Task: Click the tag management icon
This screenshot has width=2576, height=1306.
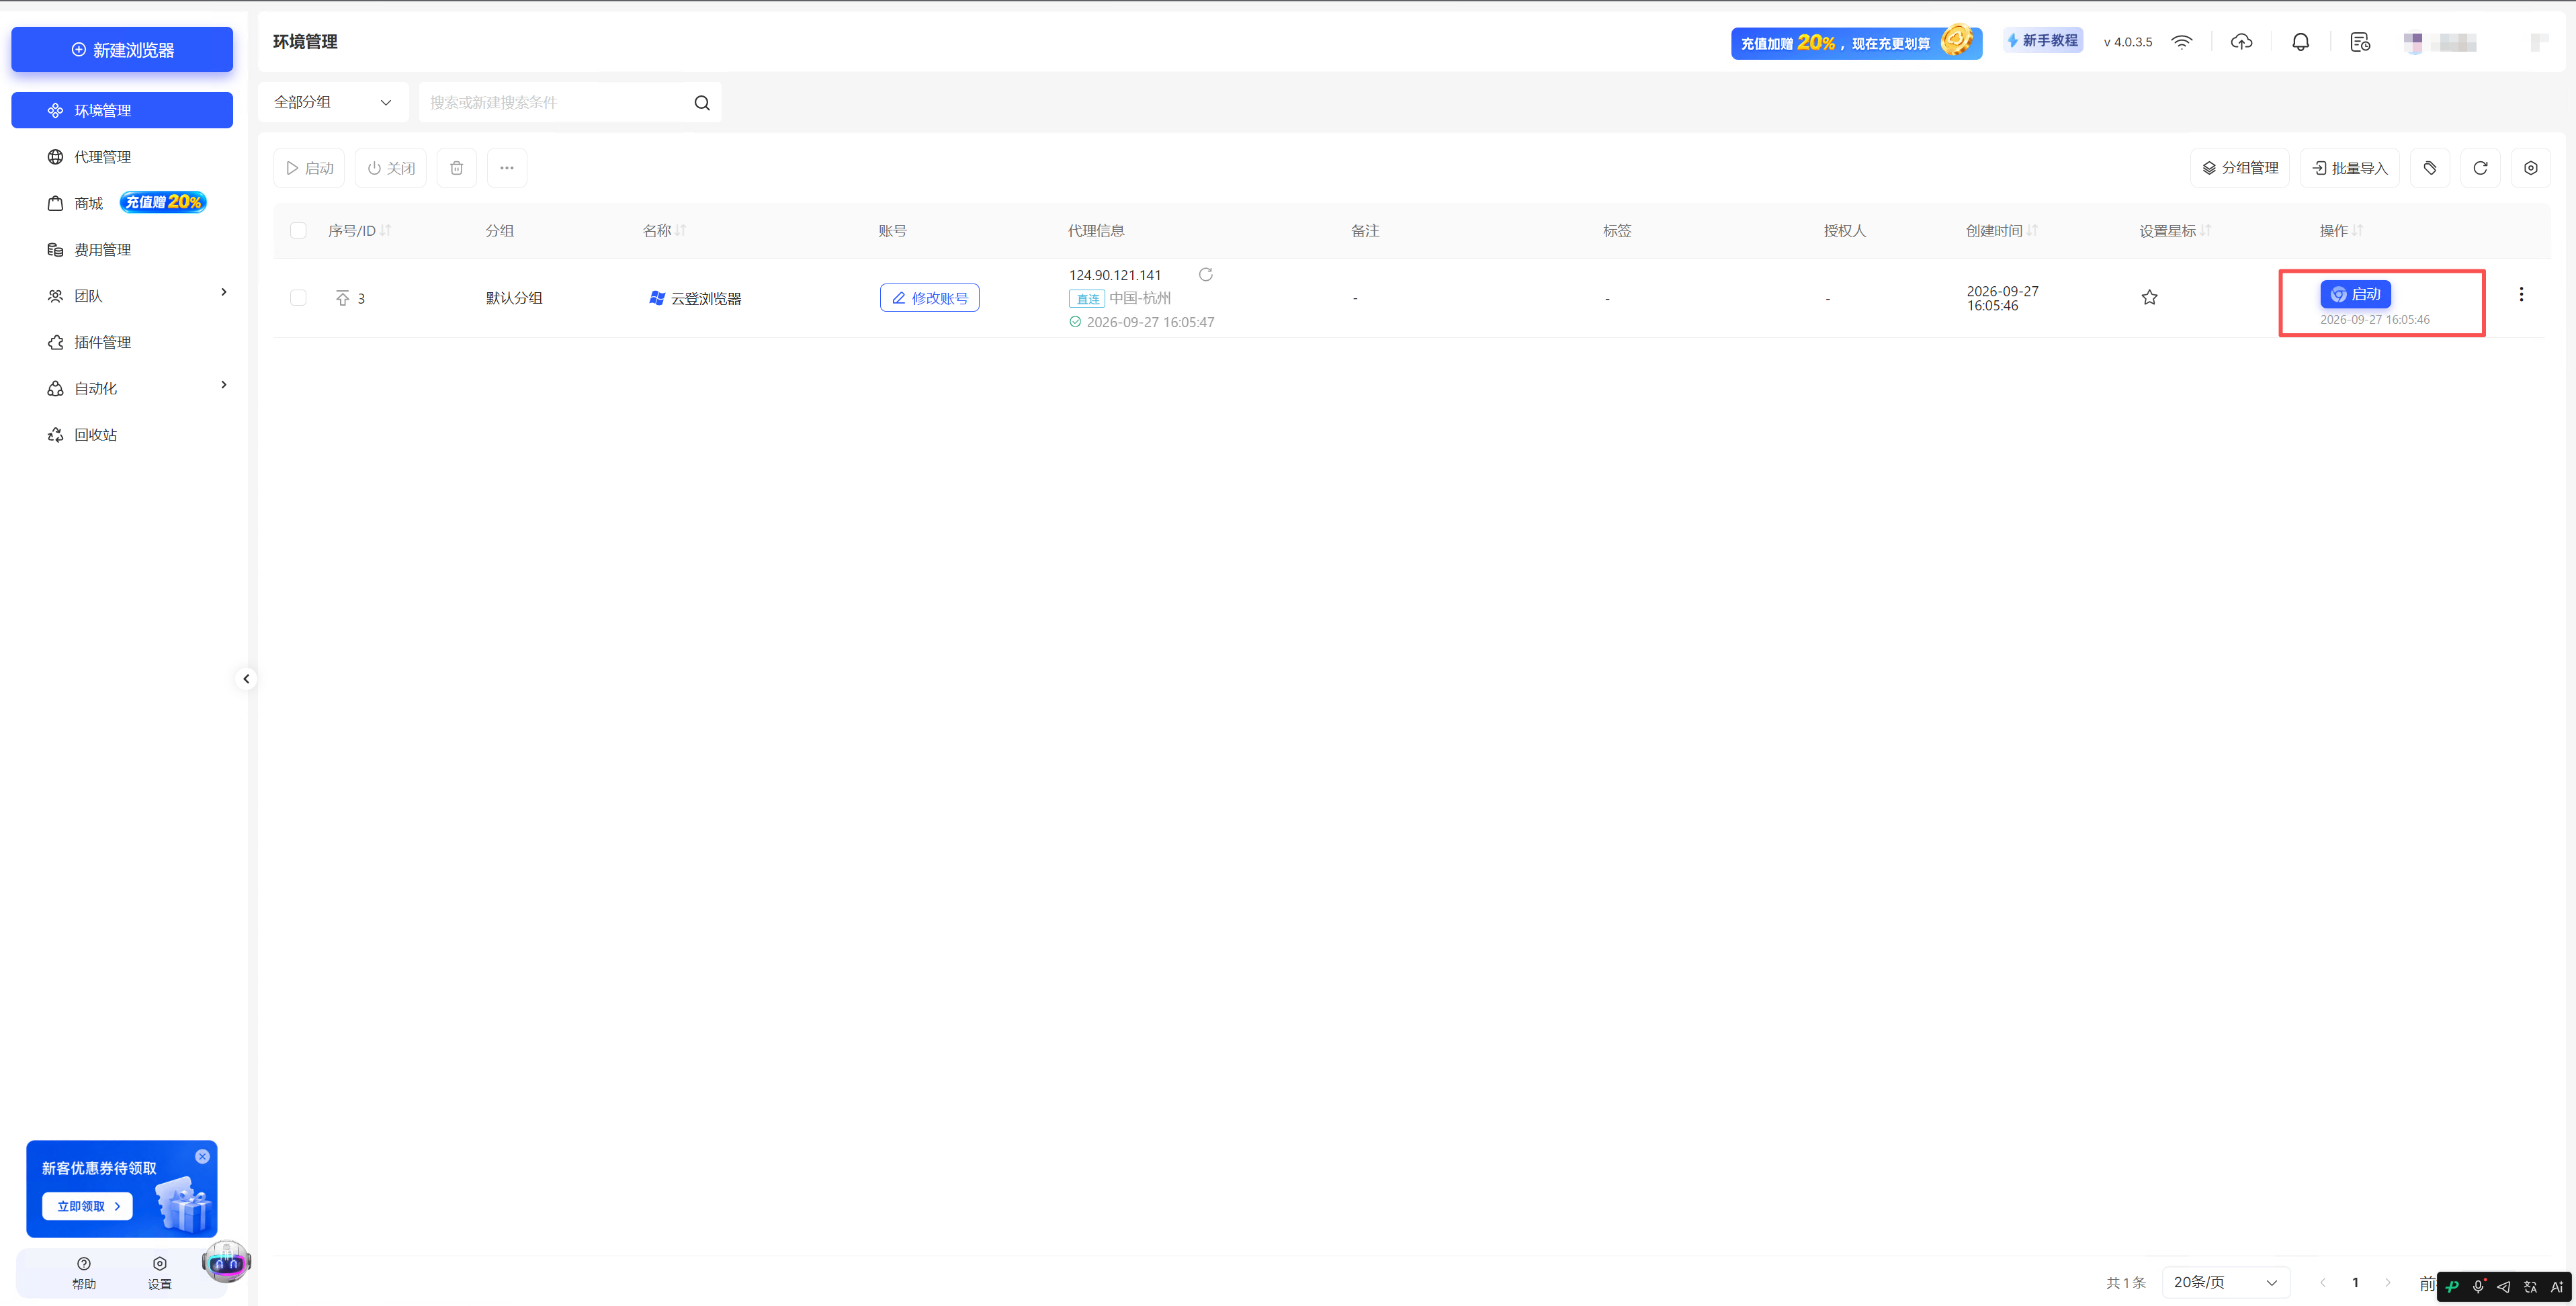Action: 2430,168
